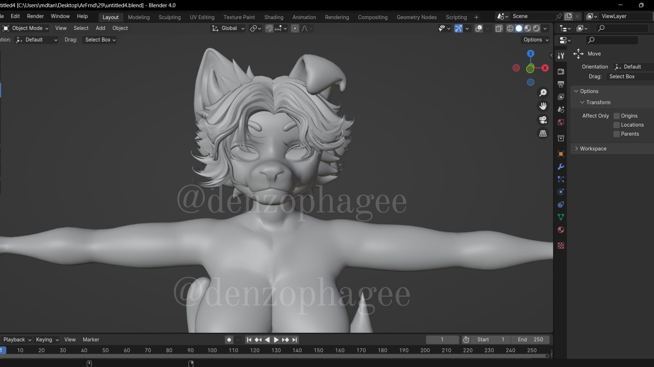Click the Options button in viewport header
The image size is (654, 367).
point(536,40)
